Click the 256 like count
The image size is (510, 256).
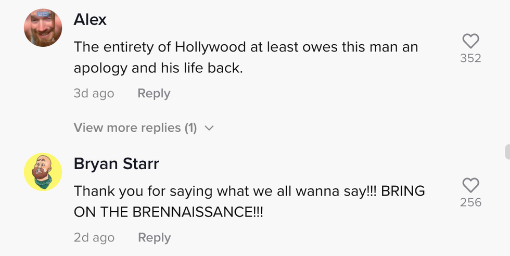click(x=470, y=202)
